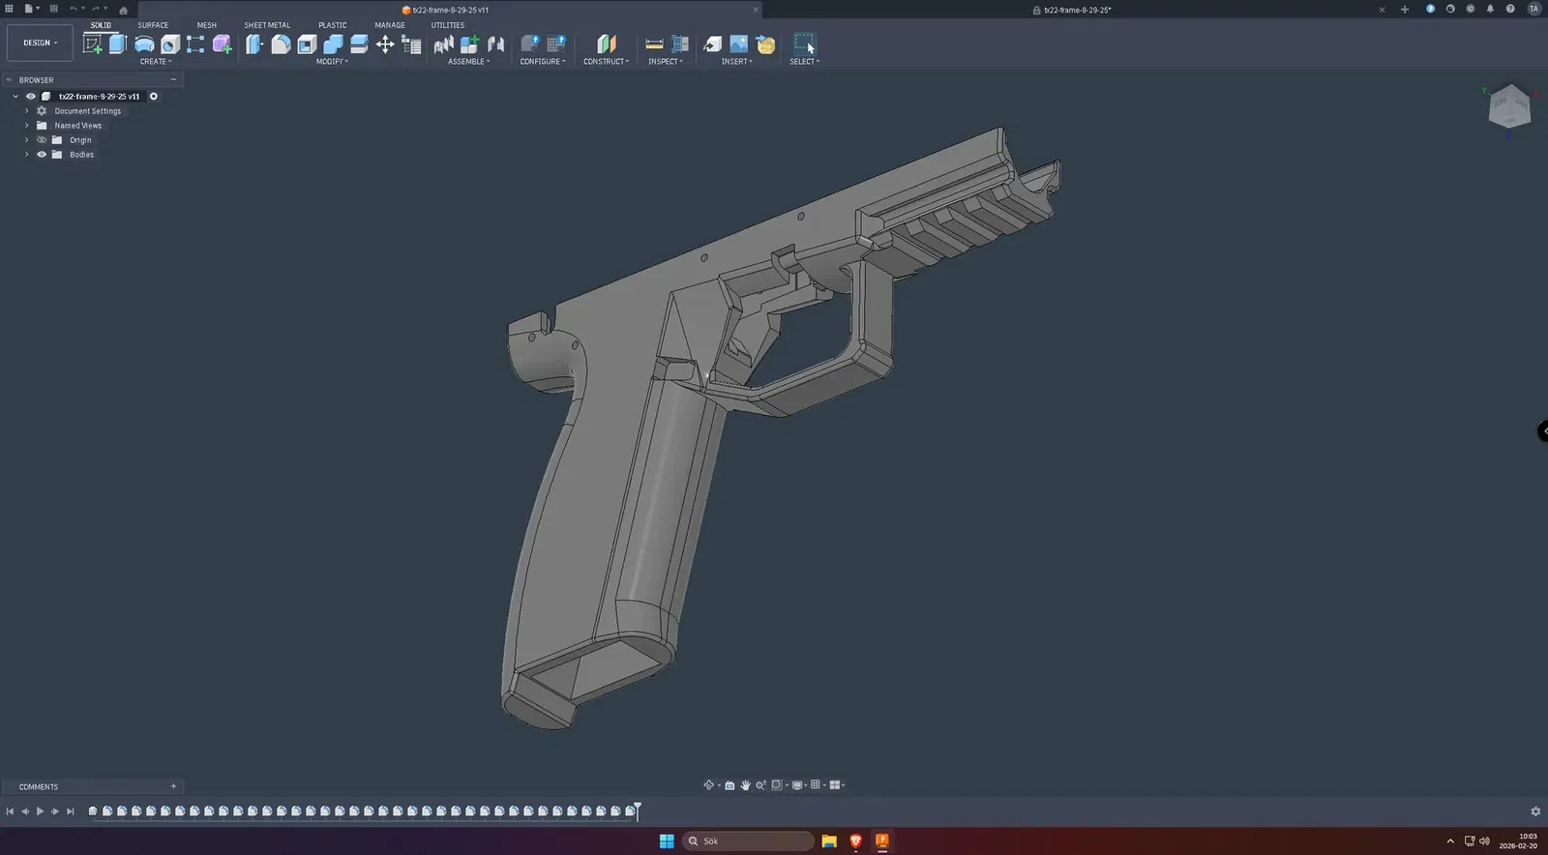Switch to the MESH tab
Viewport: 1548px width, 855px height.
[x=207, y=25]
